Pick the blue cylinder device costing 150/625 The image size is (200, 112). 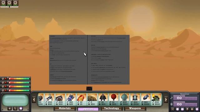point(71,100)
